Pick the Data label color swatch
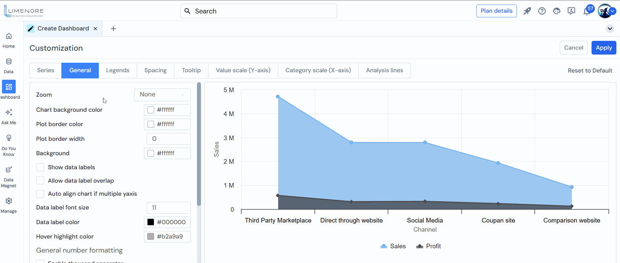 (x=151, y=222)
